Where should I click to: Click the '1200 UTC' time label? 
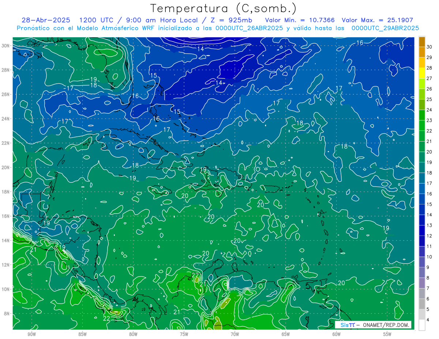(96, 20)
